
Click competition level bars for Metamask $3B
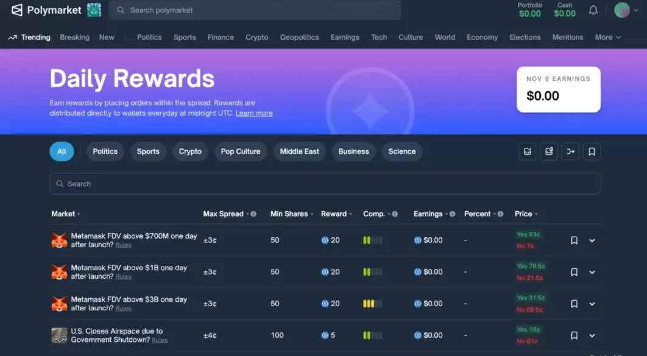pyautogui.click(x=372, y=304)
